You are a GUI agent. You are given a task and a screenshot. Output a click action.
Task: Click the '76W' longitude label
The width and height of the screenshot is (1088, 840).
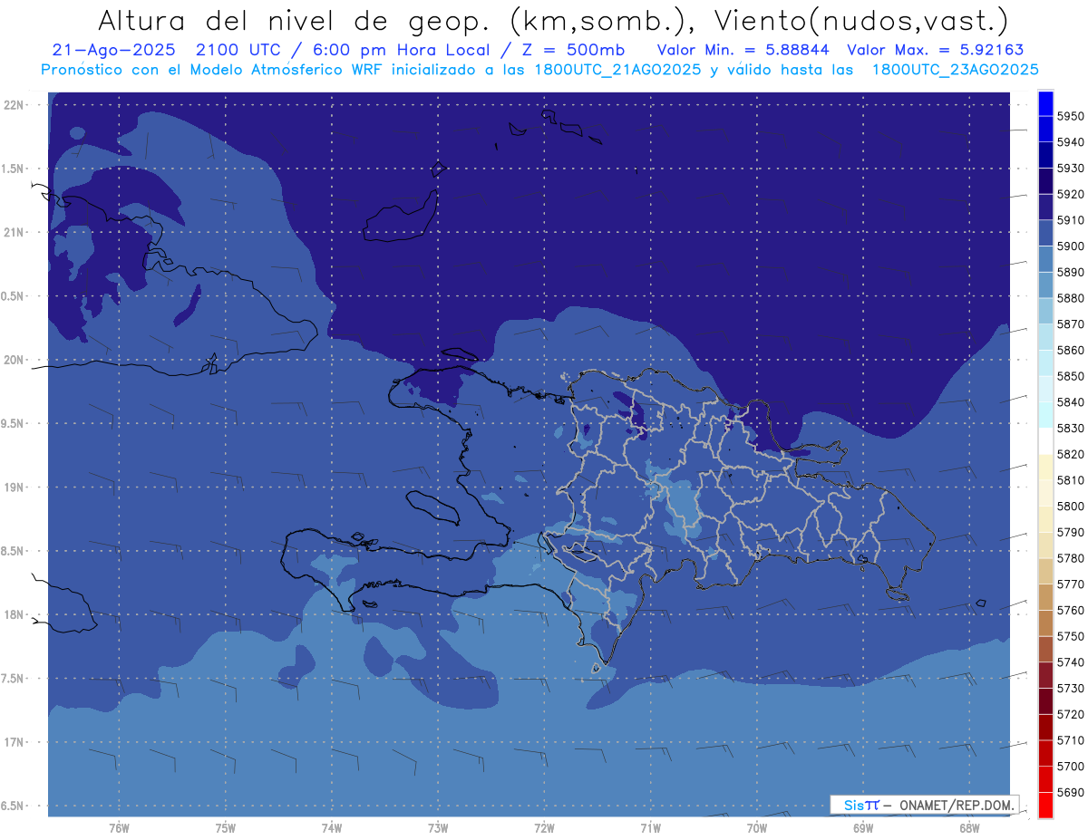[x=119, y=828]
